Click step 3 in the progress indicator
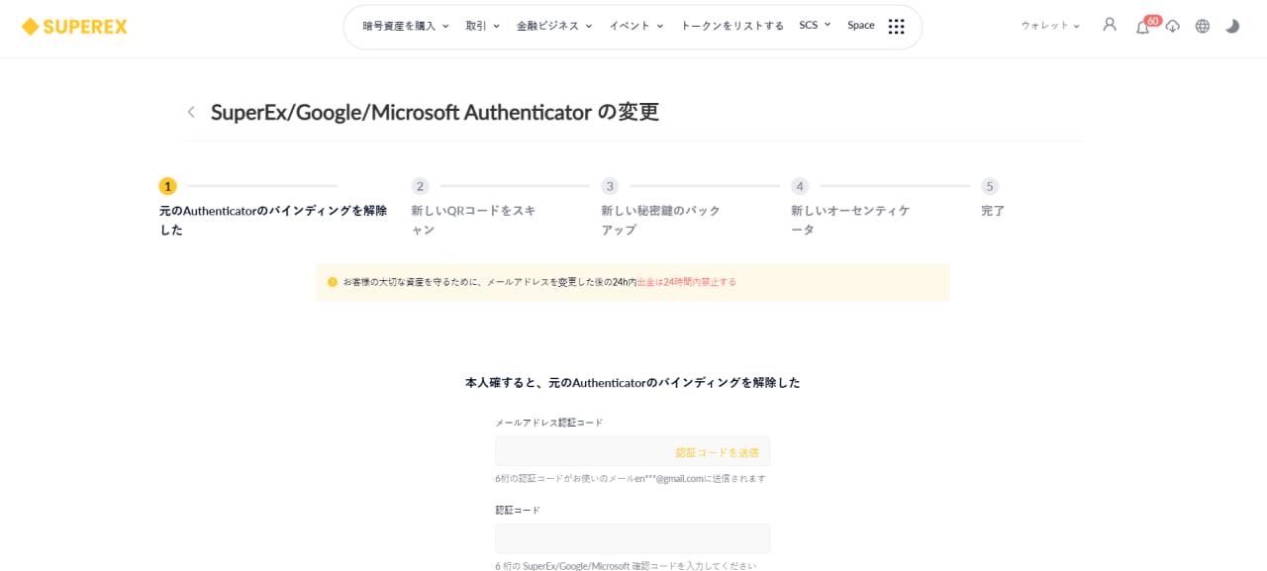Viewport: 1267px width, 571px height. point(610,185)
